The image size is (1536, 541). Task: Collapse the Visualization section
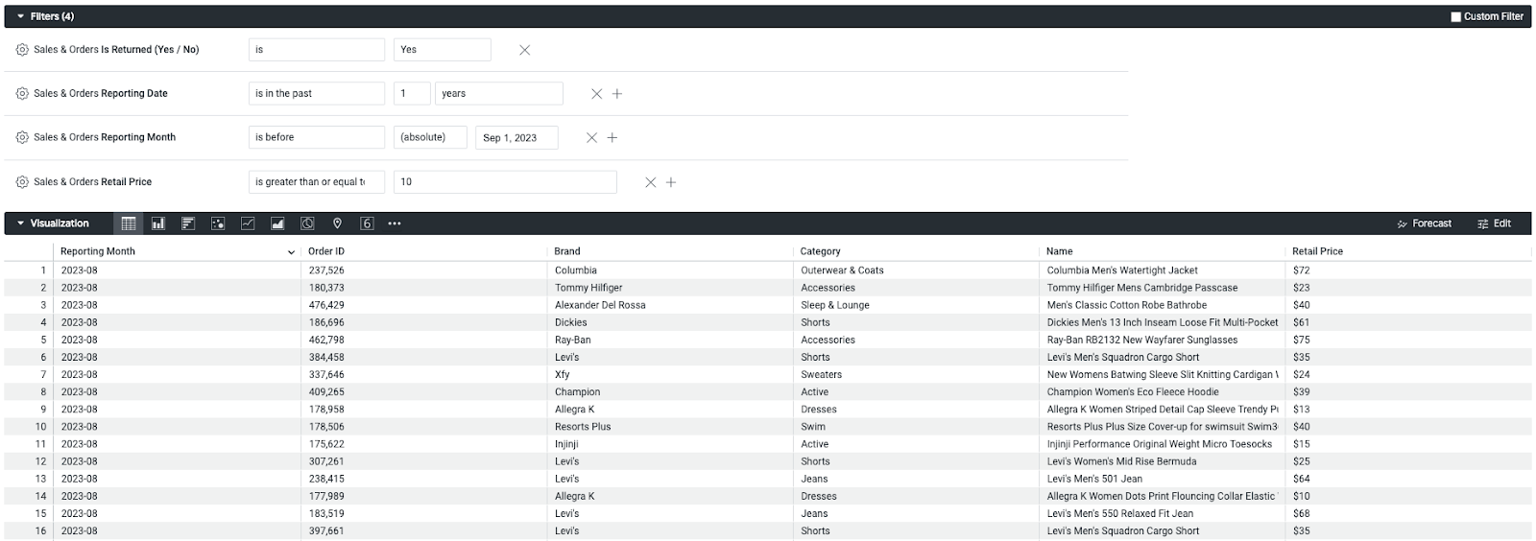point(21,223)
